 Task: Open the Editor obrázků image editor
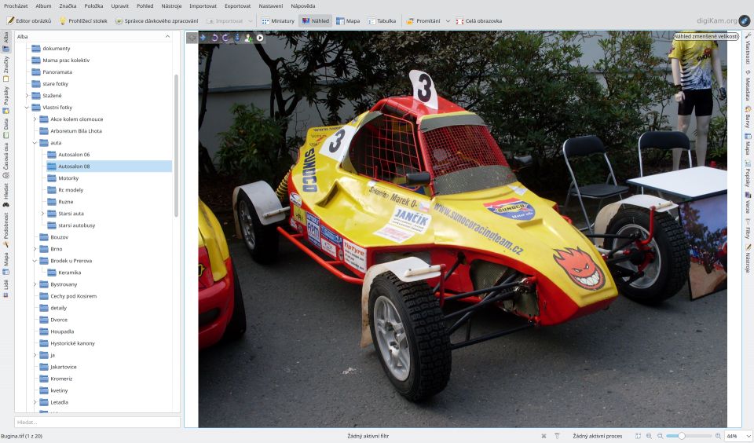coord(29,20)
